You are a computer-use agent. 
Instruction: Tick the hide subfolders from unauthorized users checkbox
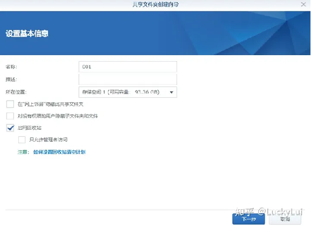[10, 116]
